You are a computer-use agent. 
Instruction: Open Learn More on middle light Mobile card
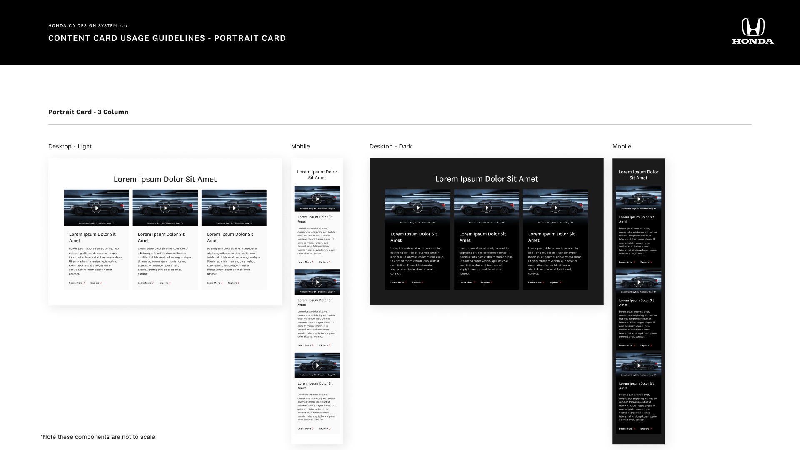(x=305, y=345)
